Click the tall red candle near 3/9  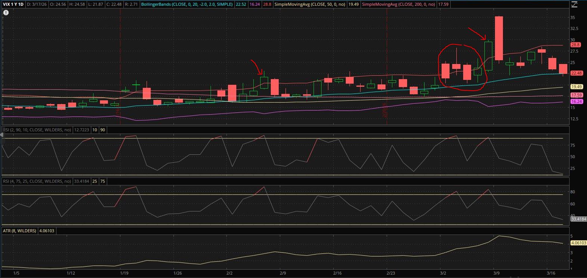click(499, 38)
